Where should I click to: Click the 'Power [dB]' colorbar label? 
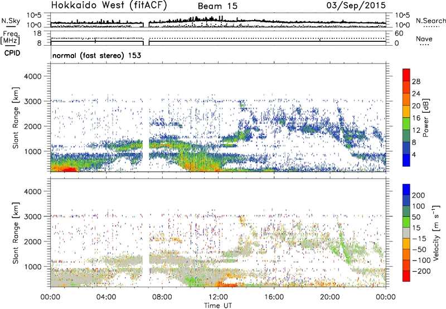426,118
